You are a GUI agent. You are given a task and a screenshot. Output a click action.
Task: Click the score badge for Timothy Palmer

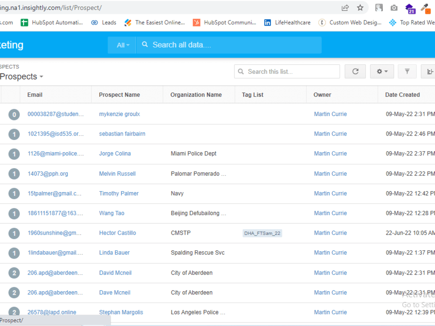(14, 193)
